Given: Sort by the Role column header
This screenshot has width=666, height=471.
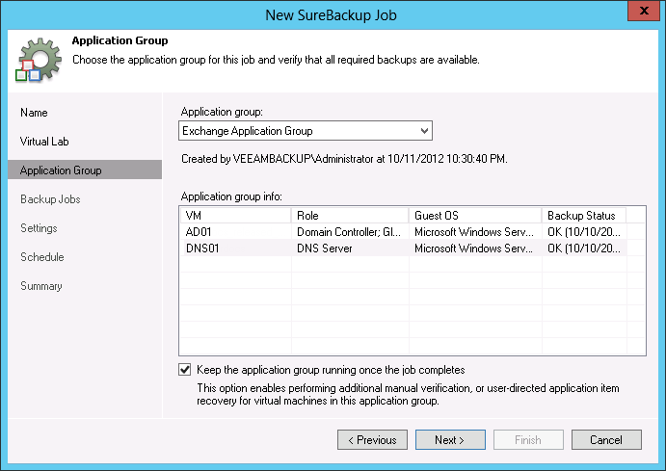Looking at the screenshot, I should point(350,215).
